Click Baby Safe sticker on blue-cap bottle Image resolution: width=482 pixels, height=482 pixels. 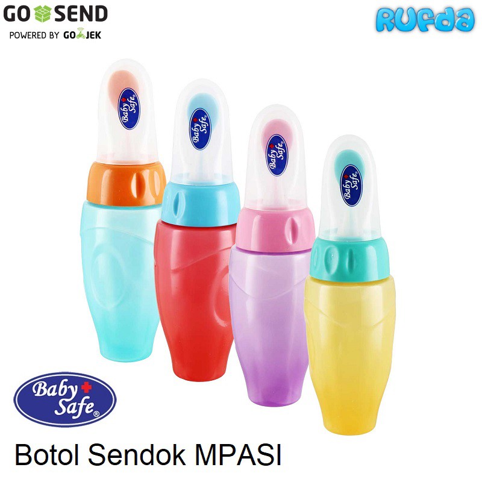(x=201, y=129)
